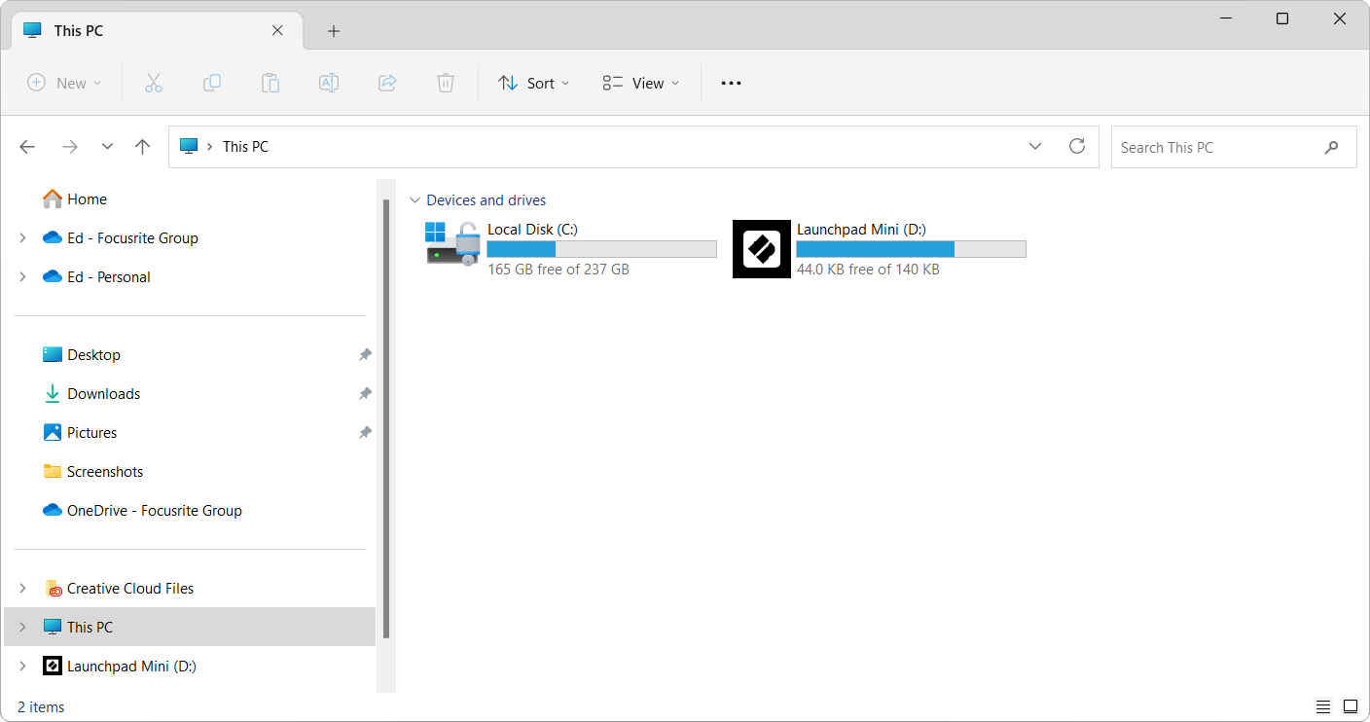
Task: Unpin Desktop using its pin icon
Action: tap(365, 354)
